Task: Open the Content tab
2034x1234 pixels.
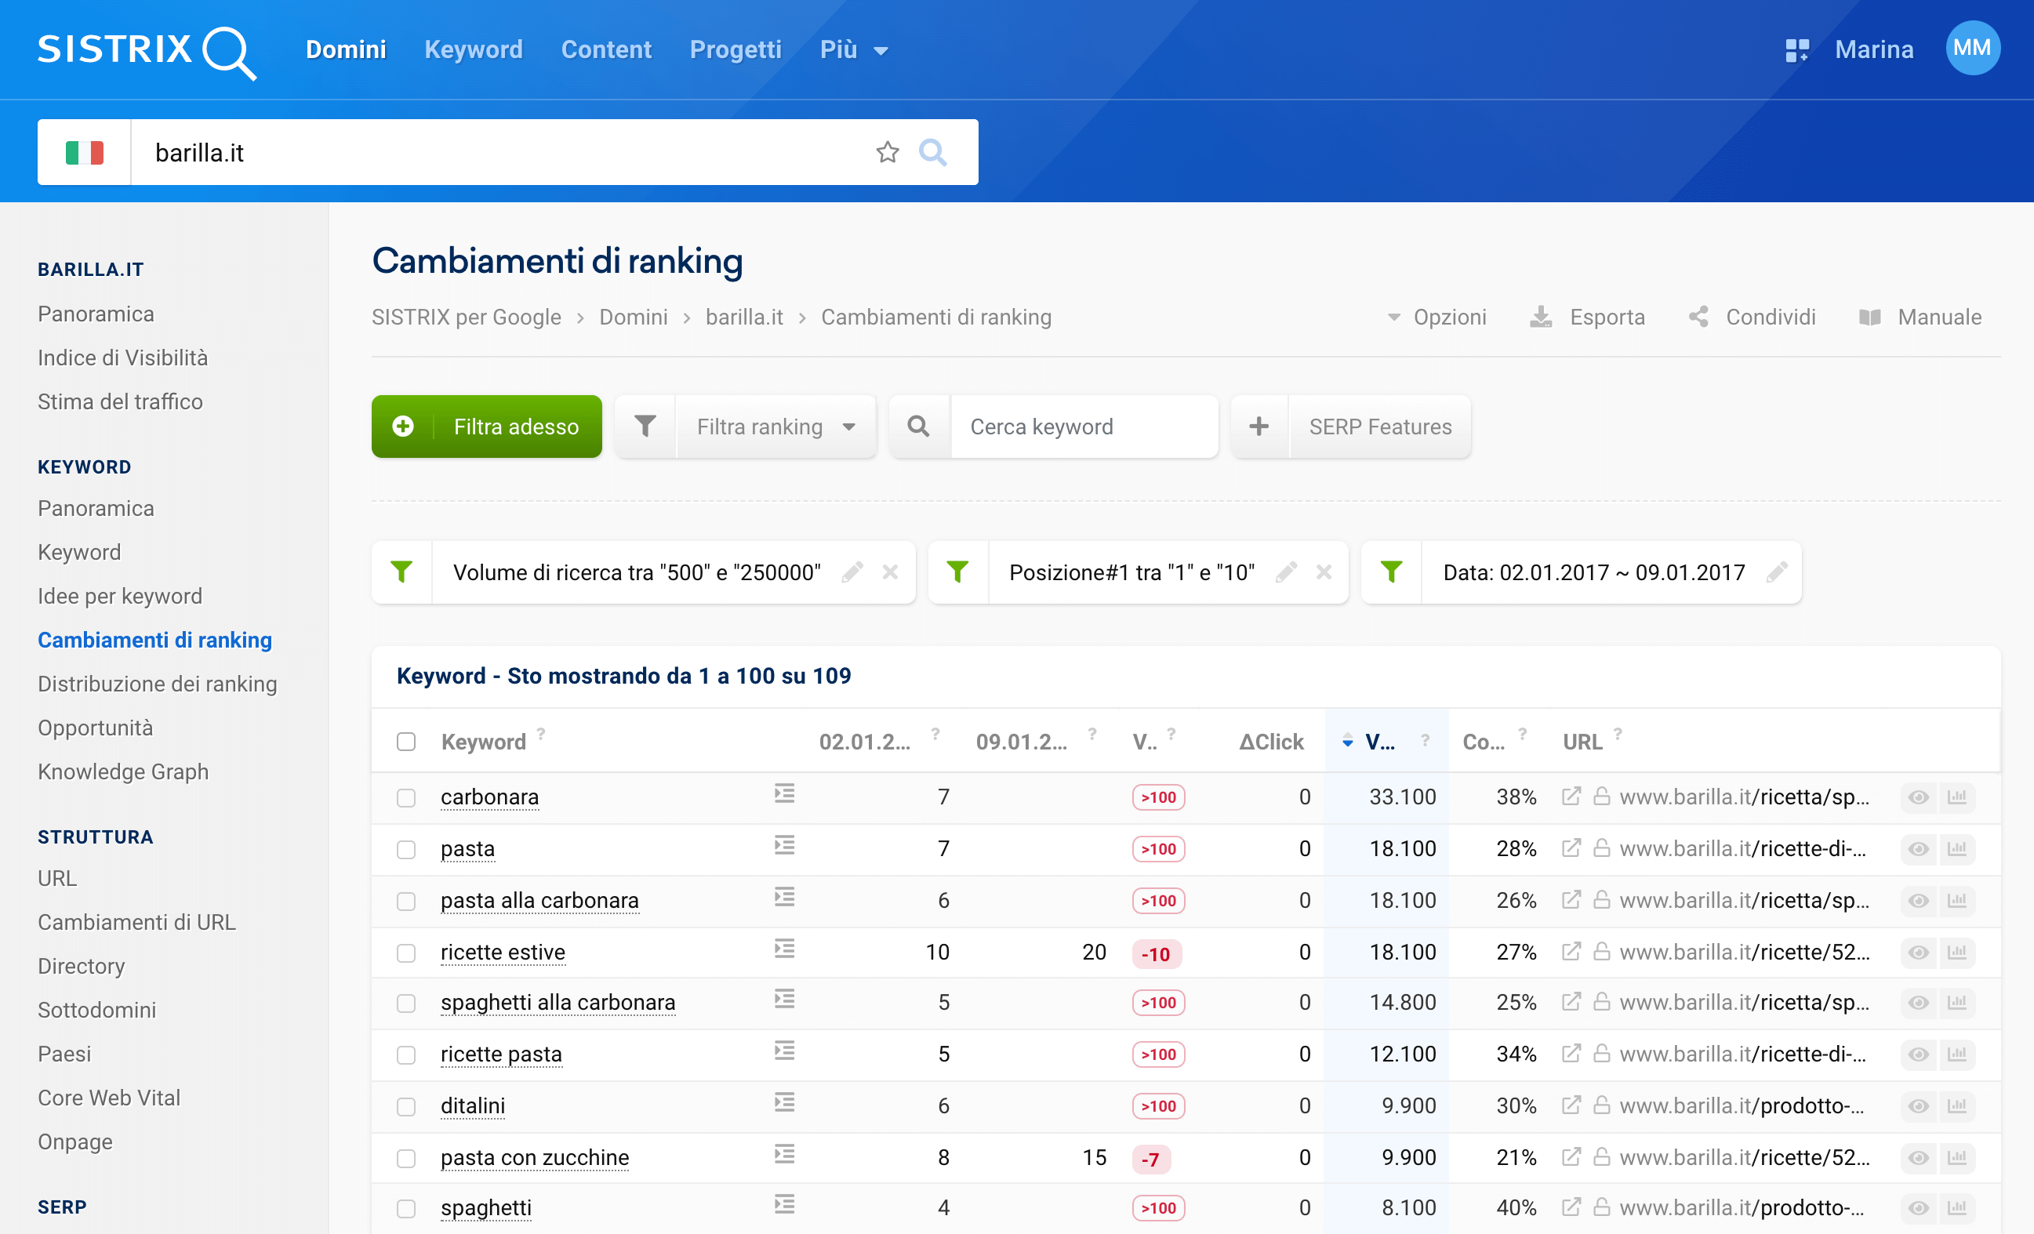Action: 606,49
